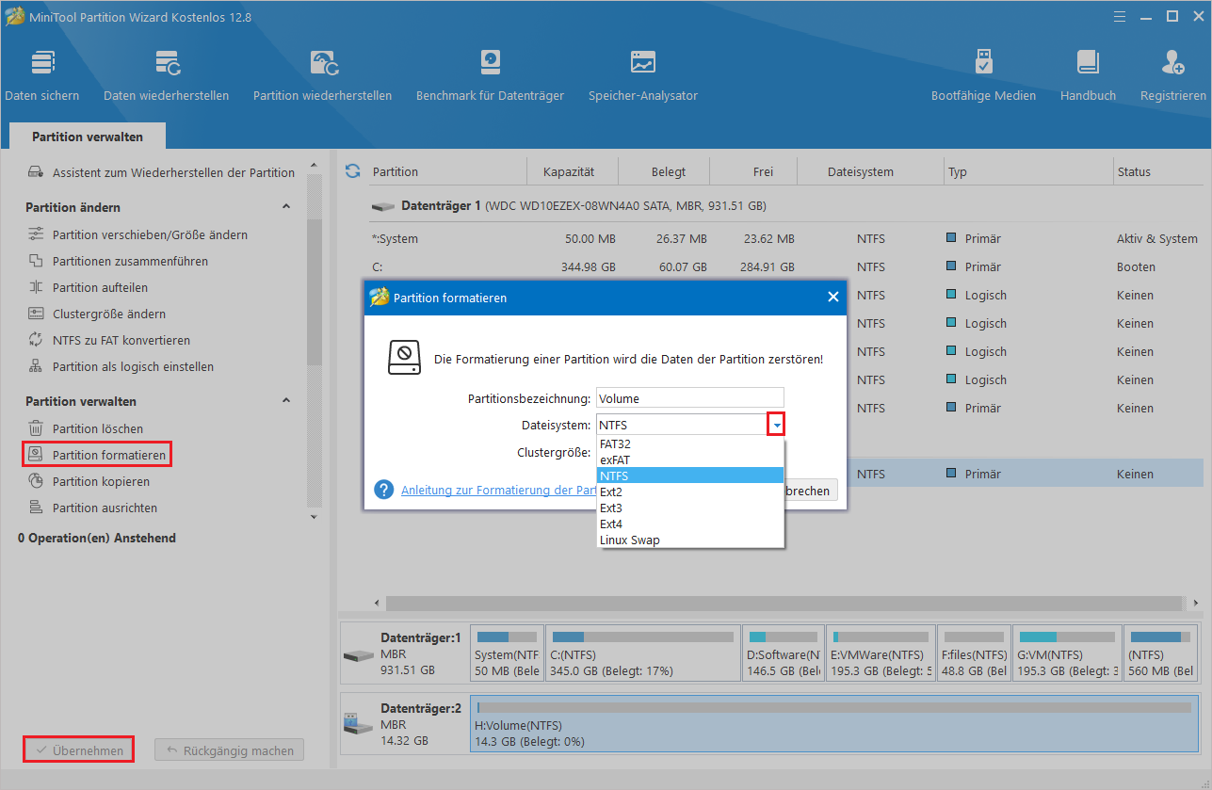Choose Ext3 from file system list

690,508
